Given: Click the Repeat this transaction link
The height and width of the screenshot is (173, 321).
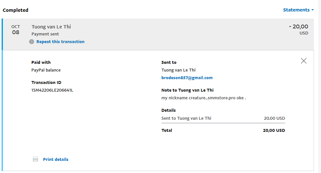Looking at the screenshot, I should click(61, 41).
